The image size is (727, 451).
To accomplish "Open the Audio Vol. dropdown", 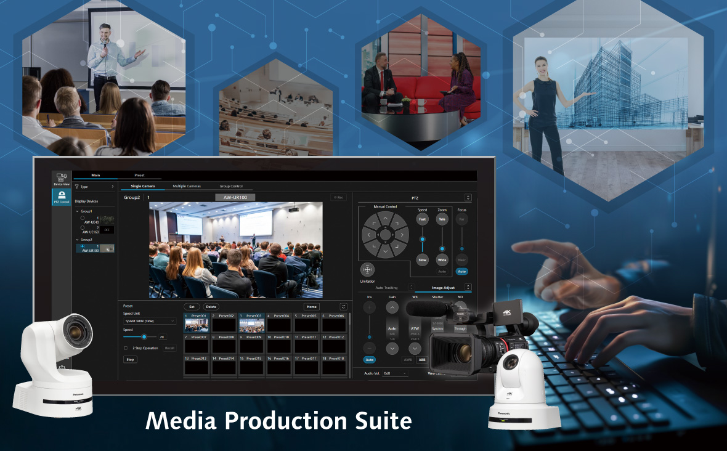I will [x=395, y=373].
